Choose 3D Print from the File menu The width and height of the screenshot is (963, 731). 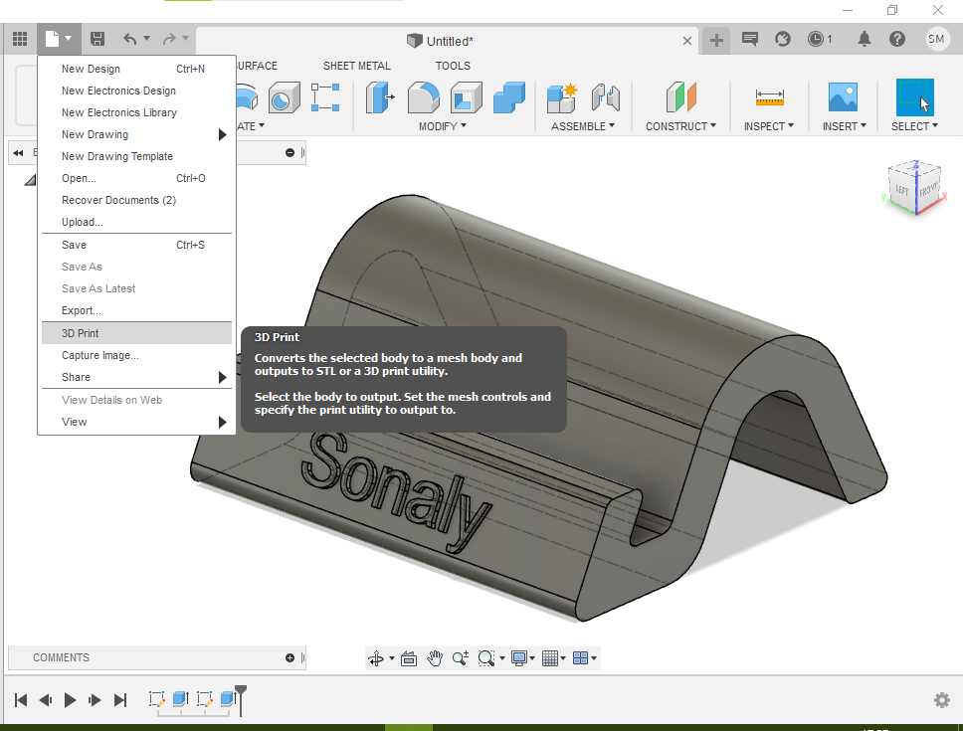pyautogui.click(x=81, y=333)
